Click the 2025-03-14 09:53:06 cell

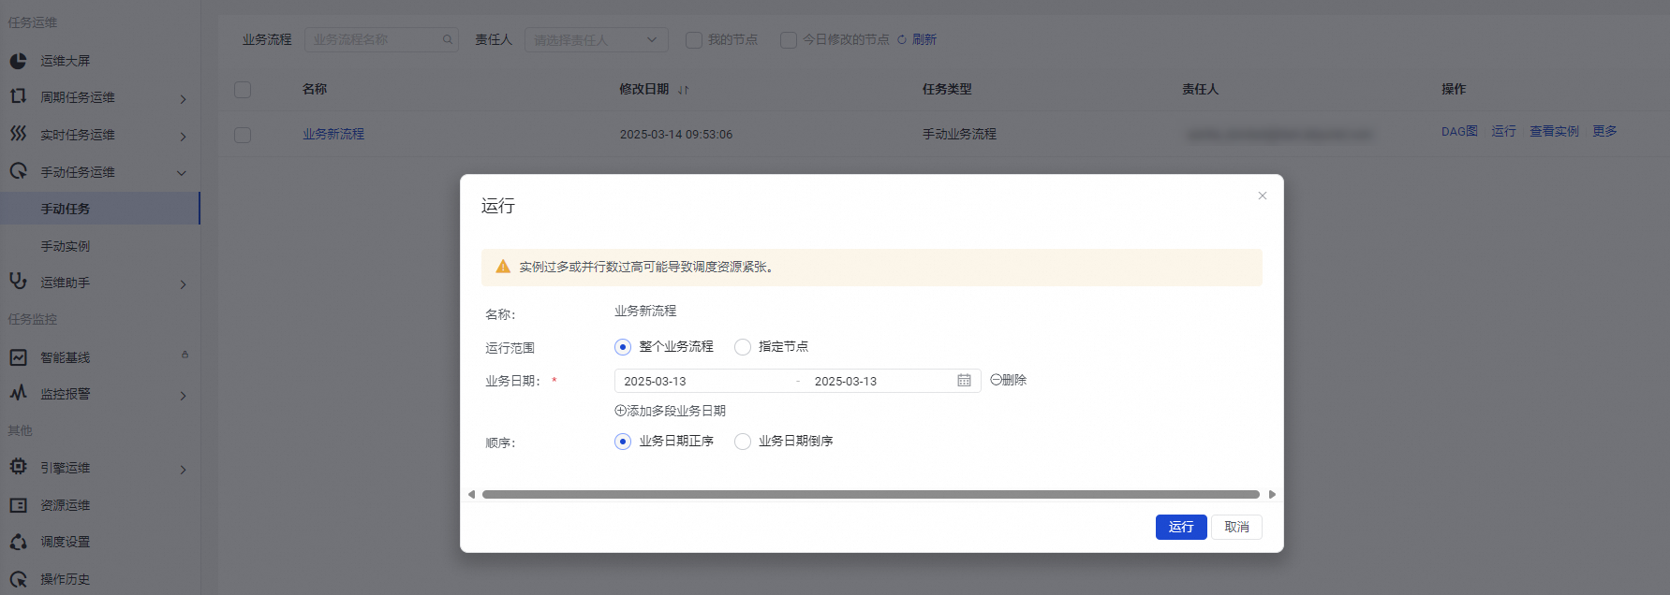(676, 135)
